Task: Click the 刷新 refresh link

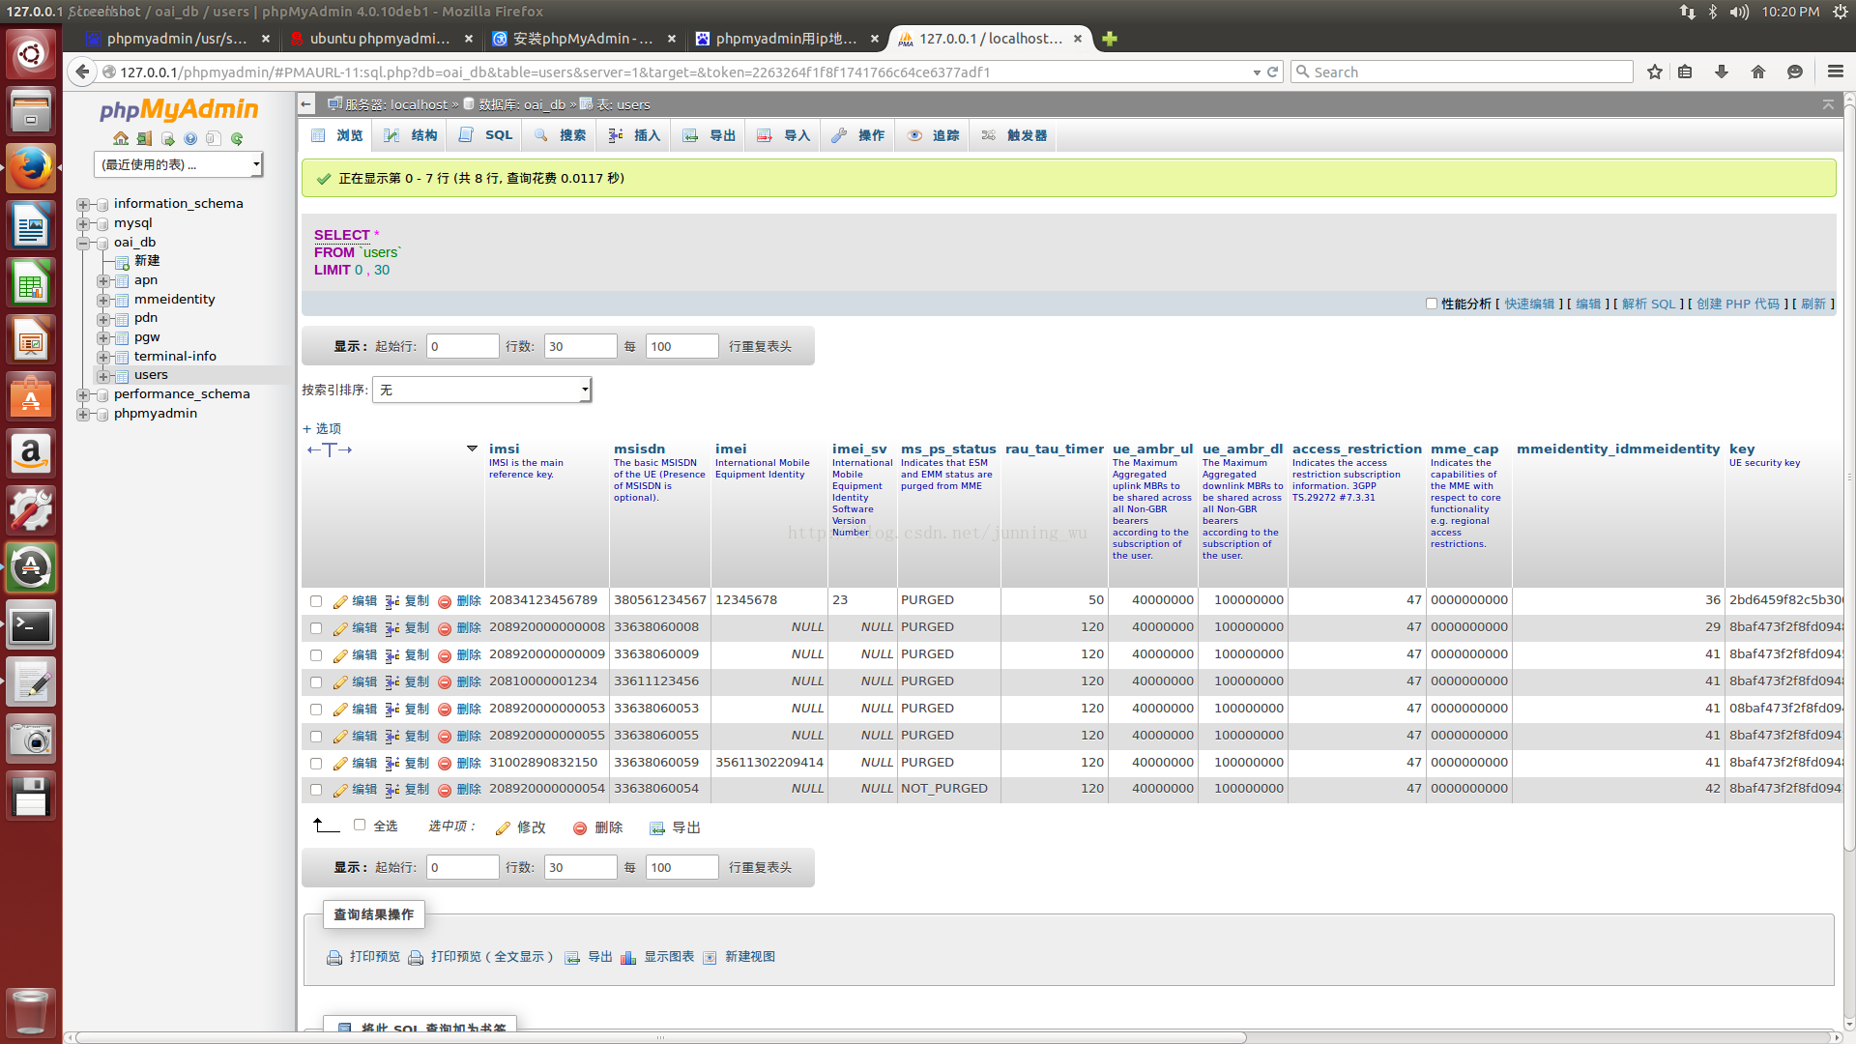Action: pos(1813,304)
